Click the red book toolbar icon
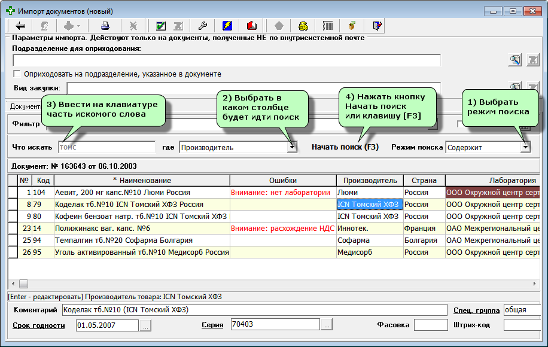 [x=252, y=26]
